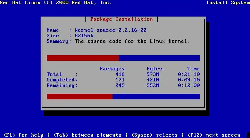The width and height of the screenshot is (250, 138).
Task: Click the 'Total' row label
Action: [54, 74]
